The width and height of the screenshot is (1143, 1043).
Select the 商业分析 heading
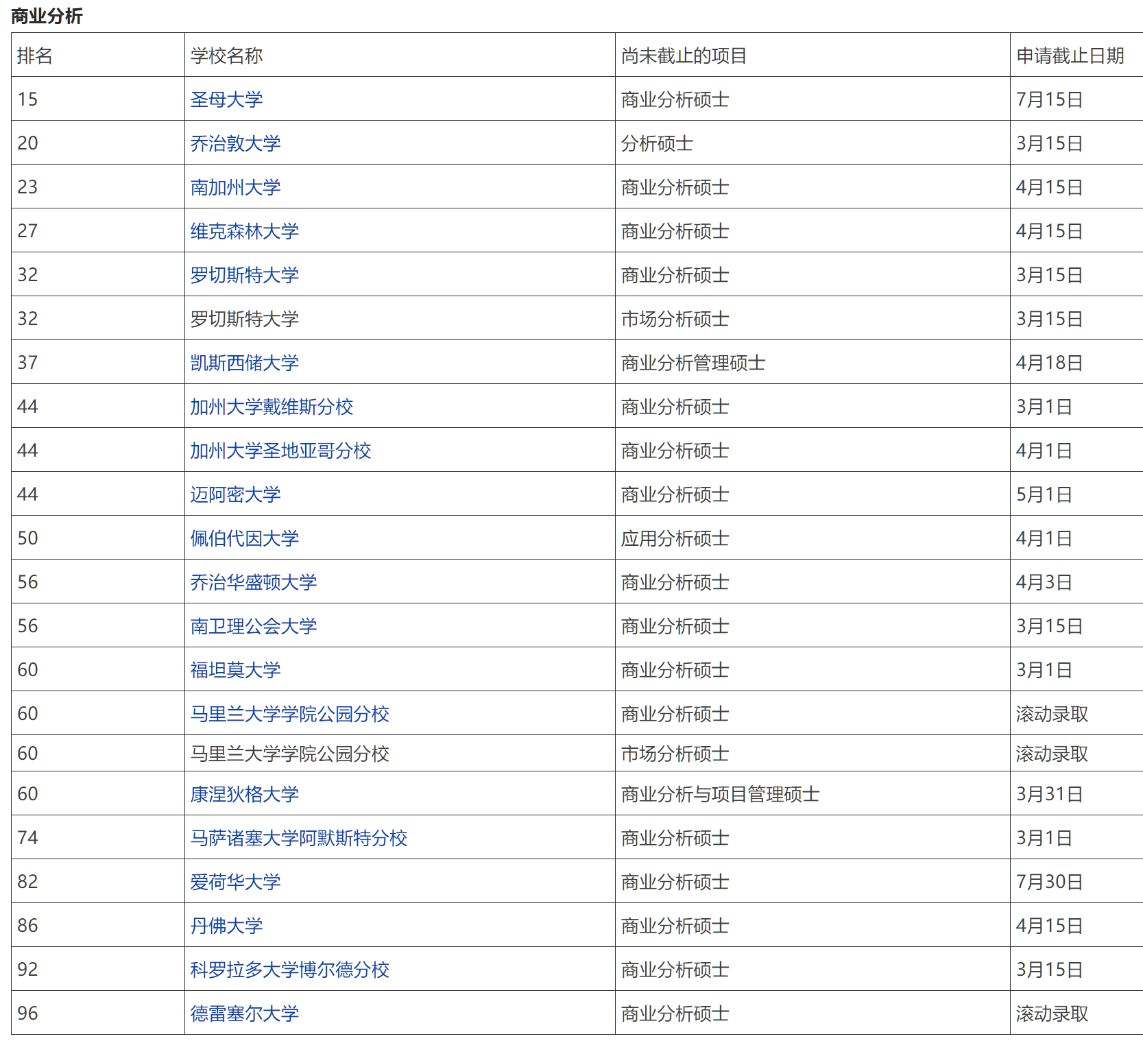point(47,16)
